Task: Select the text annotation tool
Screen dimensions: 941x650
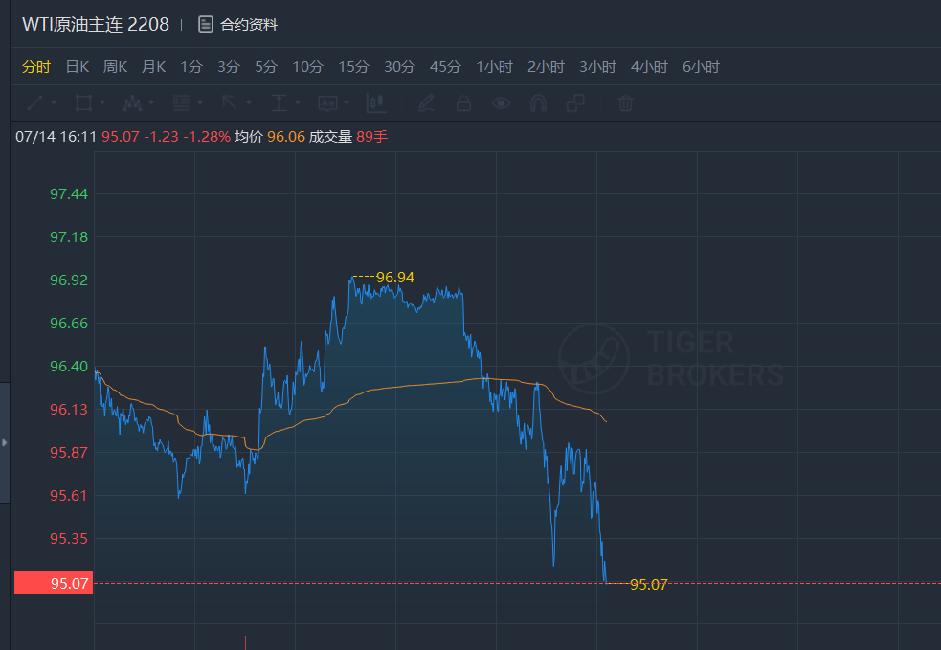Action: pos(327,103)
